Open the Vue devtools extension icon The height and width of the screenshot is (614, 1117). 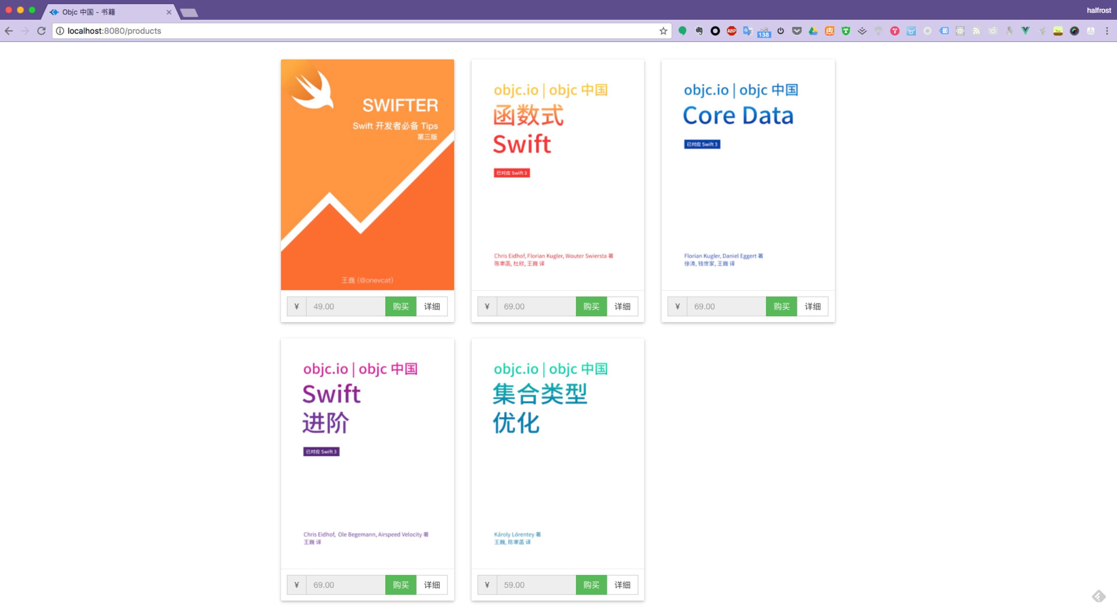[x=1025, y=31]
